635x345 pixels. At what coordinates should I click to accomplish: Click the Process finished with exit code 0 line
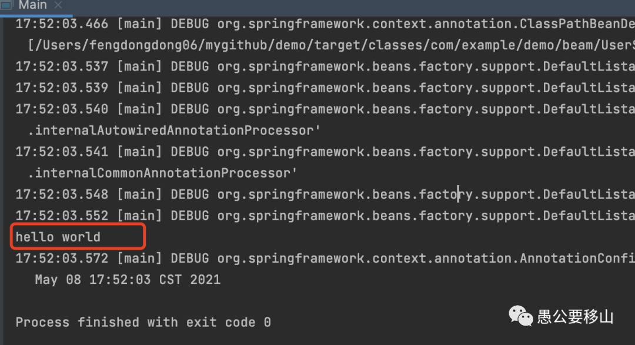[143, 322]
